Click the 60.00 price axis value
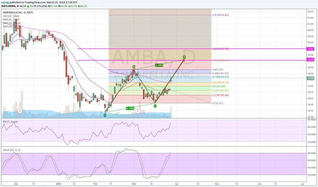This screenshot has width=318, height=187. [310, 30]
